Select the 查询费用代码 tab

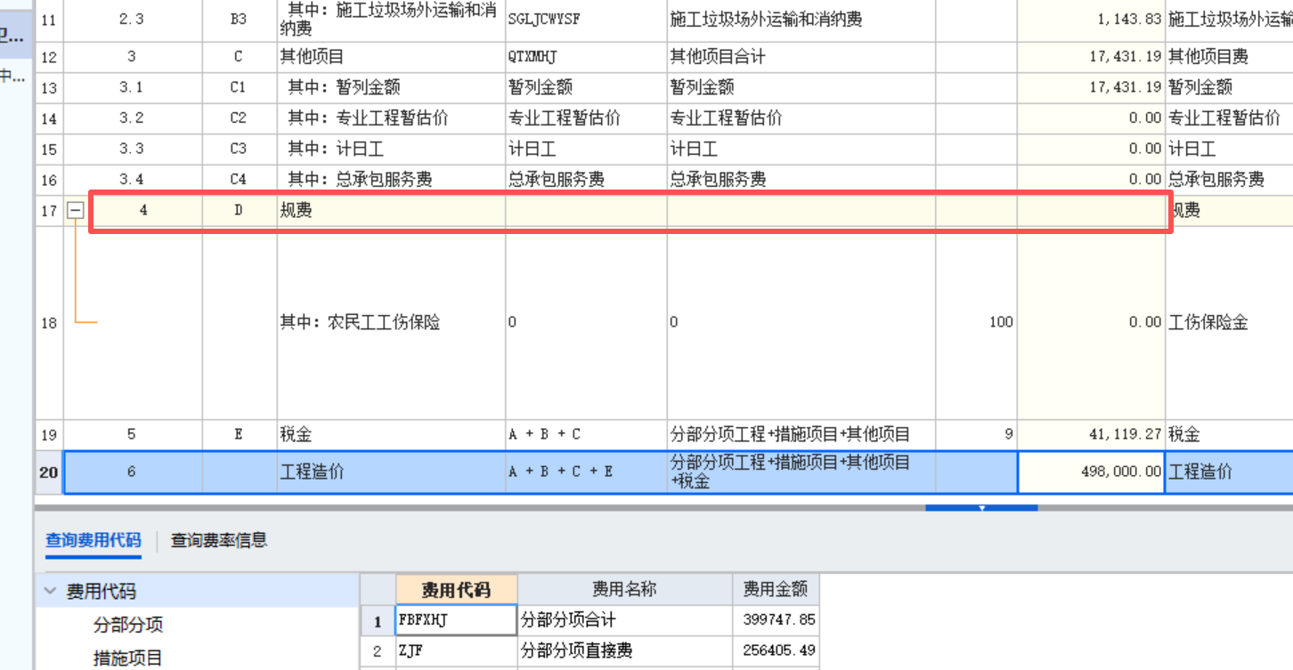(94, 539)
